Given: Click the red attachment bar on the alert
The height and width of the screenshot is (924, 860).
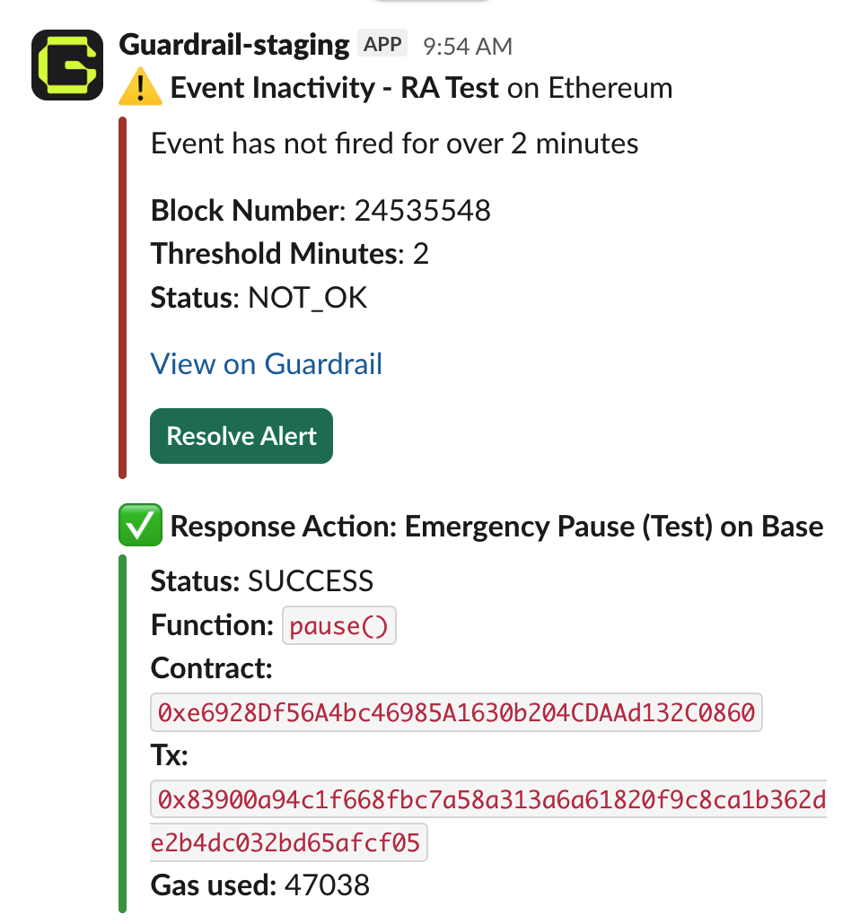Looking at the screenshot, I should click(x=123, y=296).
